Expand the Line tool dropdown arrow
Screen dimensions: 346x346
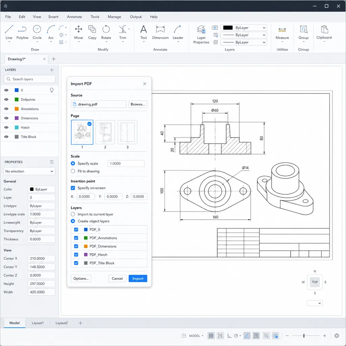pyautogui.click(x=9, y=42)
